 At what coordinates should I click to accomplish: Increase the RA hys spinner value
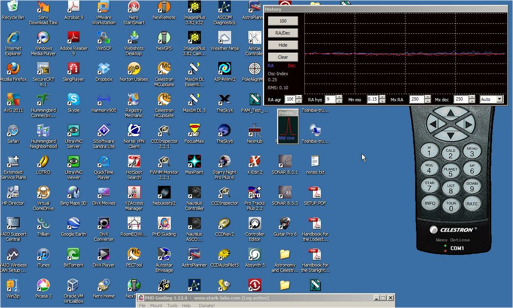coord(339,97)
